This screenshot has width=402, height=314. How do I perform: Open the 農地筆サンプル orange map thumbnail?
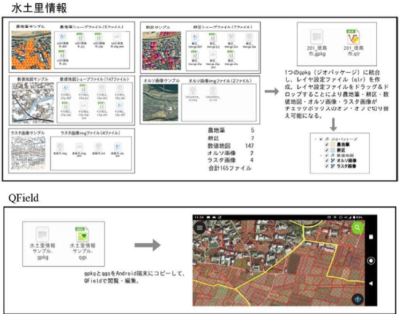(31, 50)
